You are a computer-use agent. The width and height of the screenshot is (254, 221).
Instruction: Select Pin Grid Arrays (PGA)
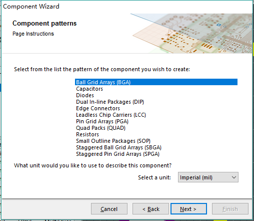coord(156,121)
